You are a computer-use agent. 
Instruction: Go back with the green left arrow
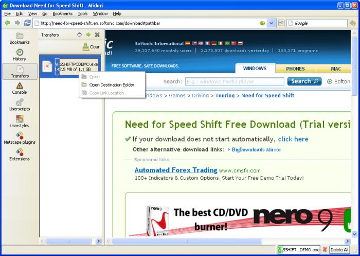(7, 23)
